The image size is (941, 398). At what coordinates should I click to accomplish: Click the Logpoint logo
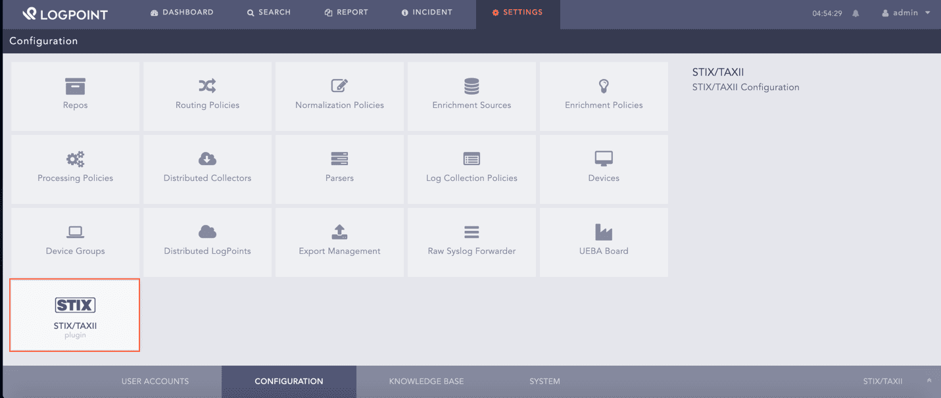click(65, 14)
